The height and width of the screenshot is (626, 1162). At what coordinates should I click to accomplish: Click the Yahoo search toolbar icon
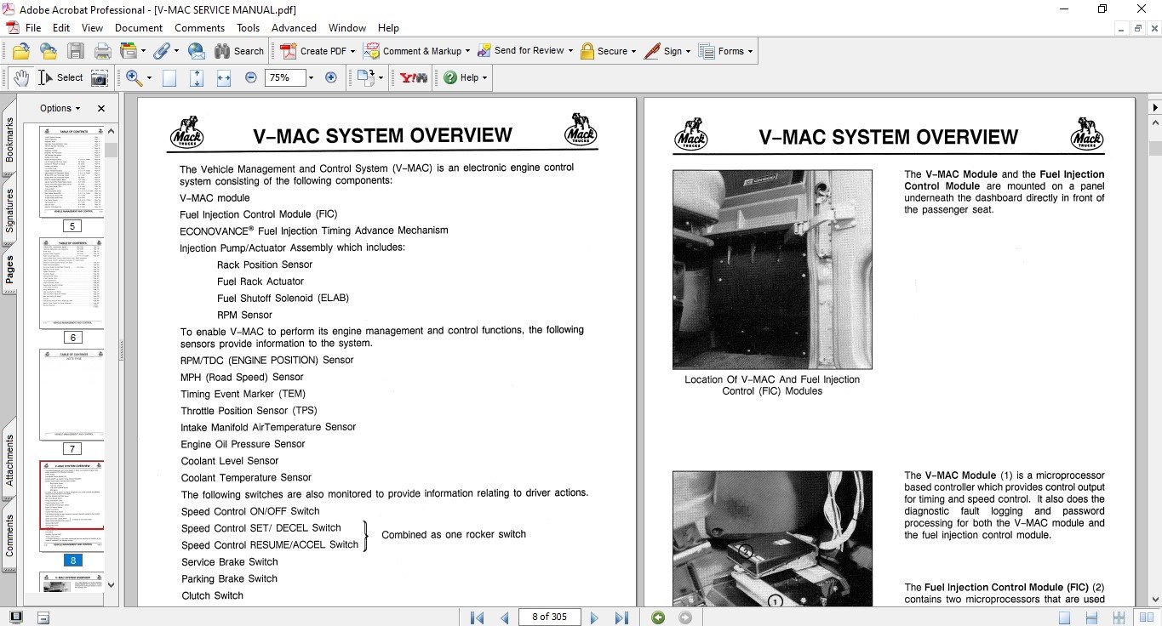click(414, 77)
